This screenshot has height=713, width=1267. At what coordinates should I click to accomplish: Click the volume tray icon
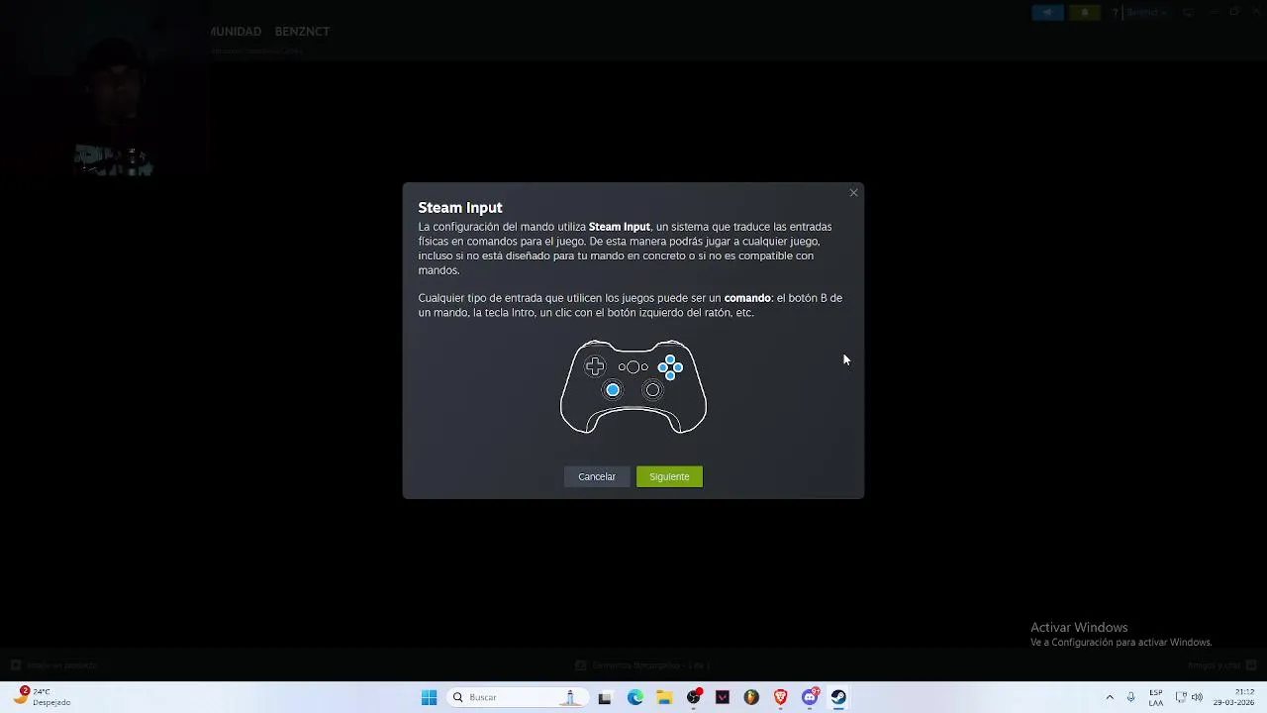1197,697
